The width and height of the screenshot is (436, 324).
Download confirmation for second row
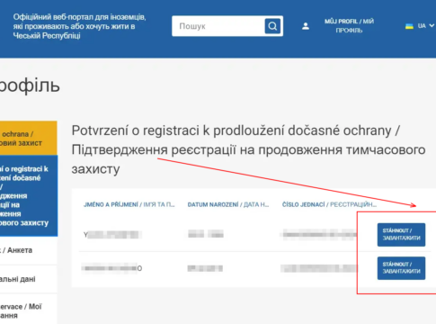401,268
